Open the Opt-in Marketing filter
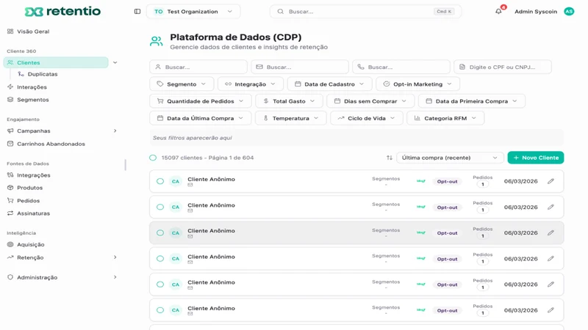Viewport: 588px width, 330px height. (417, 84)
